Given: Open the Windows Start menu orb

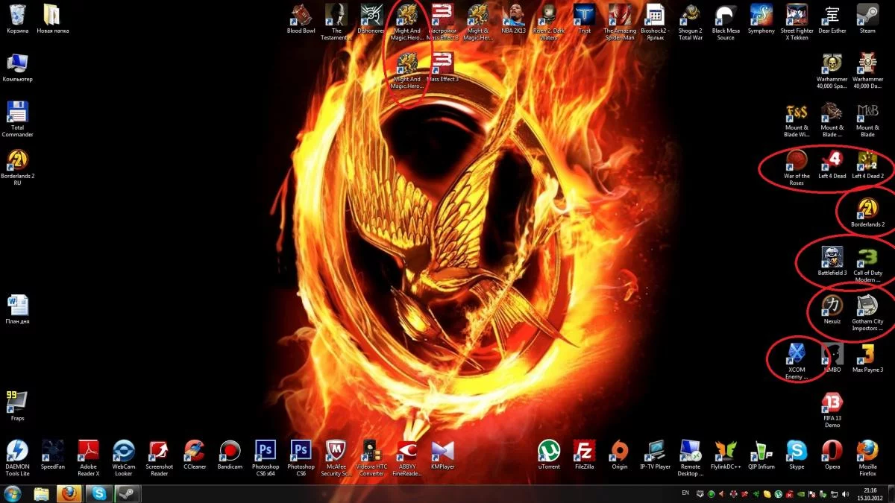Looking at the screenshot, I should coord(13,493).
